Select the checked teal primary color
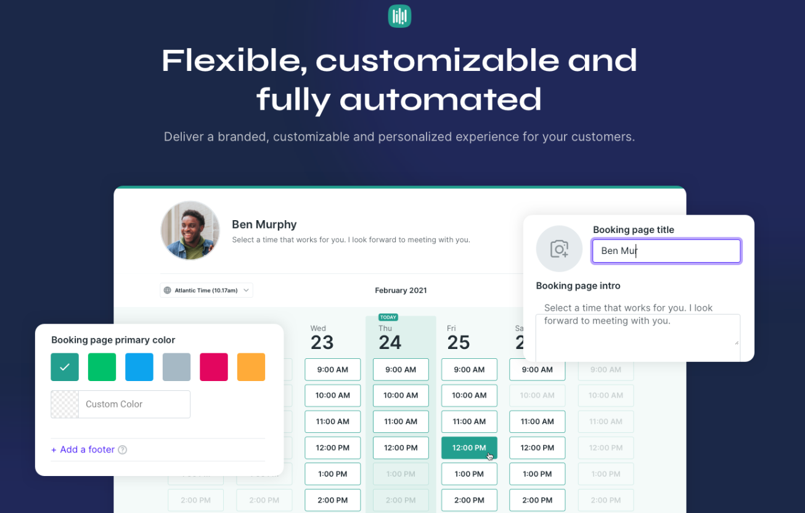 pyautogui.click(x=65, y=367)
